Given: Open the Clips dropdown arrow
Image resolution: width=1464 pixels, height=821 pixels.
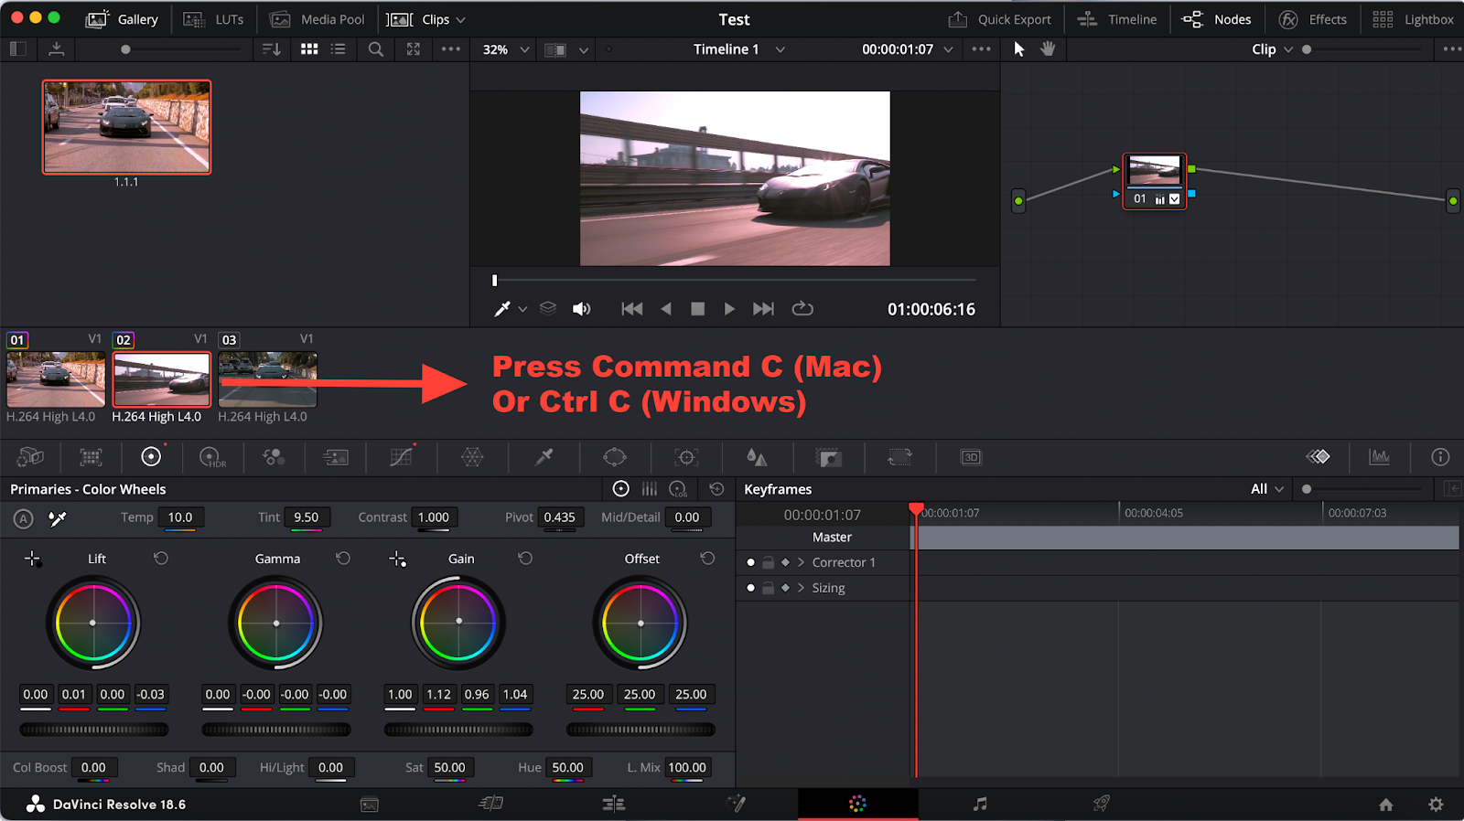Looking at the screenshot, I should click(x=460, y=19).
